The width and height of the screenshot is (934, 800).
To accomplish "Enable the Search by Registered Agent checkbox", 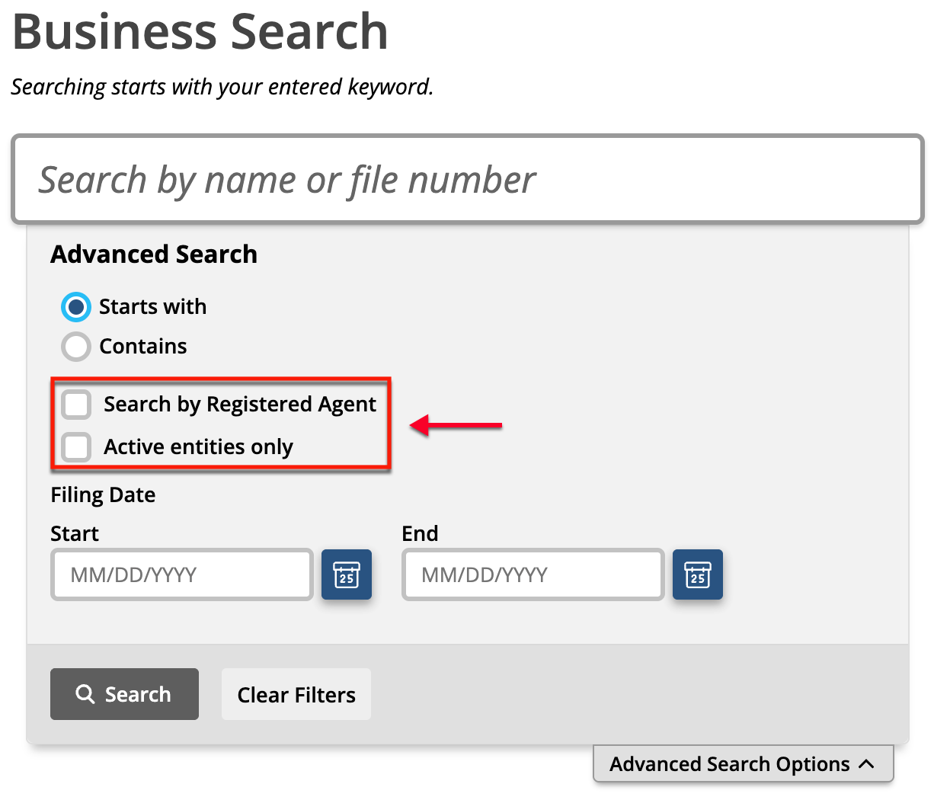I will (76, 405).
